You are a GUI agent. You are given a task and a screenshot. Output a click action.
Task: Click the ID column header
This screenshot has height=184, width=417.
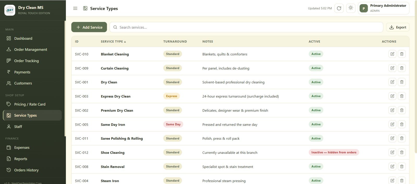77,41
